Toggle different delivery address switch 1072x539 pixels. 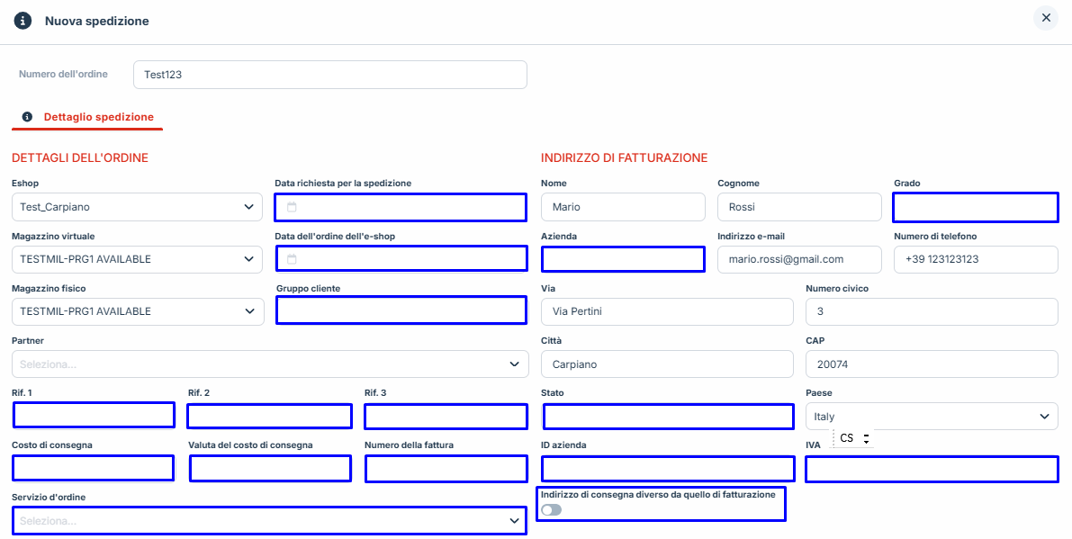pyautogui.click(x=551, y=510)
